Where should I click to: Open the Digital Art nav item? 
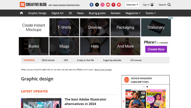pos(58,13)
